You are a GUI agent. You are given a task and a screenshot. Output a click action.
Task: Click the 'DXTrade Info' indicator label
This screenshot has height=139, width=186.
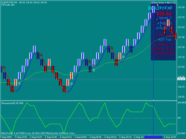(8, 5)
